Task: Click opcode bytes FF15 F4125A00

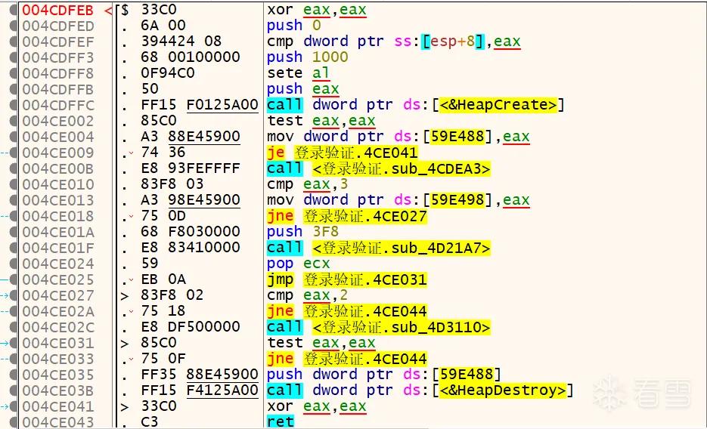Action: coord(200,390)
